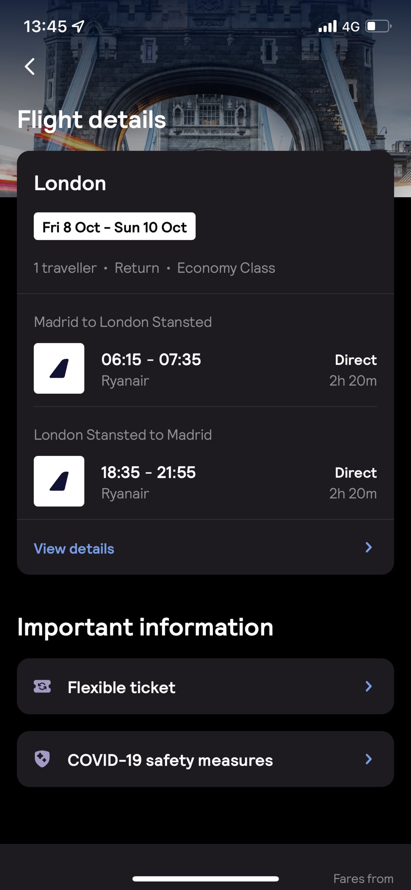
Task: Tap the Fares from label
Action: 363,879
